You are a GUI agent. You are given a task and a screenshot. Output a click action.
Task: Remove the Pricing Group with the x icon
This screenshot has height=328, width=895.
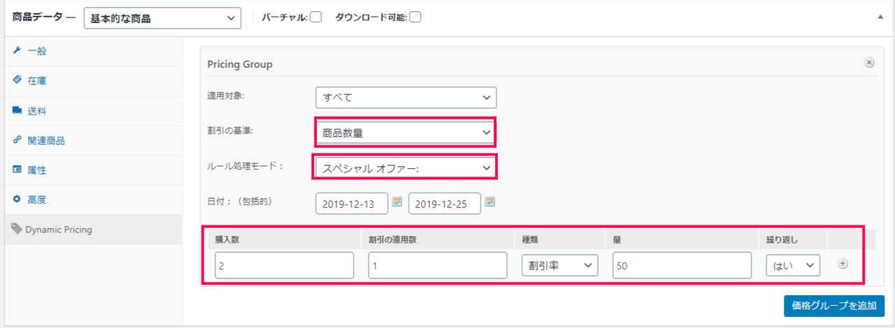869,63
